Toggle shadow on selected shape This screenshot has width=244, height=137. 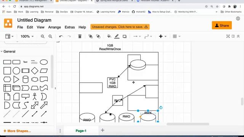[125, 37]
